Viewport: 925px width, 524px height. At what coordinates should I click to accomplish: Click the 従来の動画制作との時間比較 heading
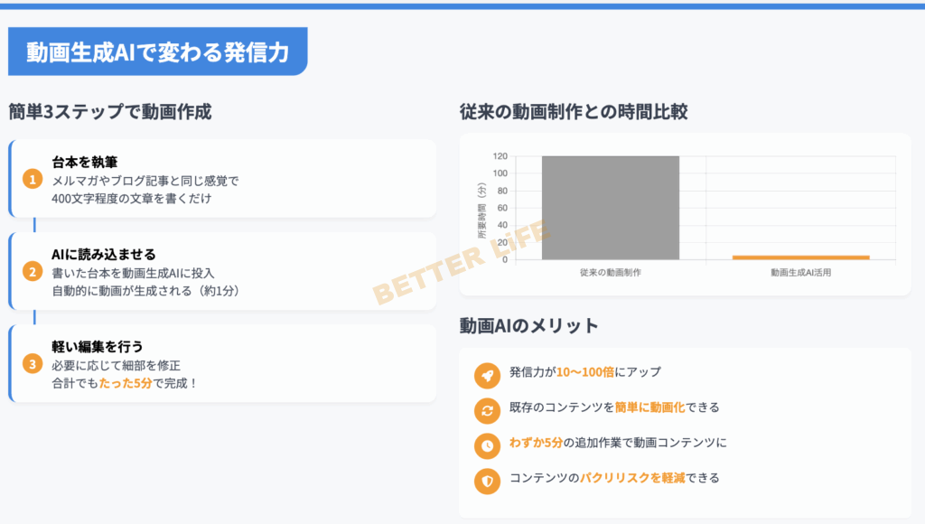pyautogui.click(x=574, y=113)
